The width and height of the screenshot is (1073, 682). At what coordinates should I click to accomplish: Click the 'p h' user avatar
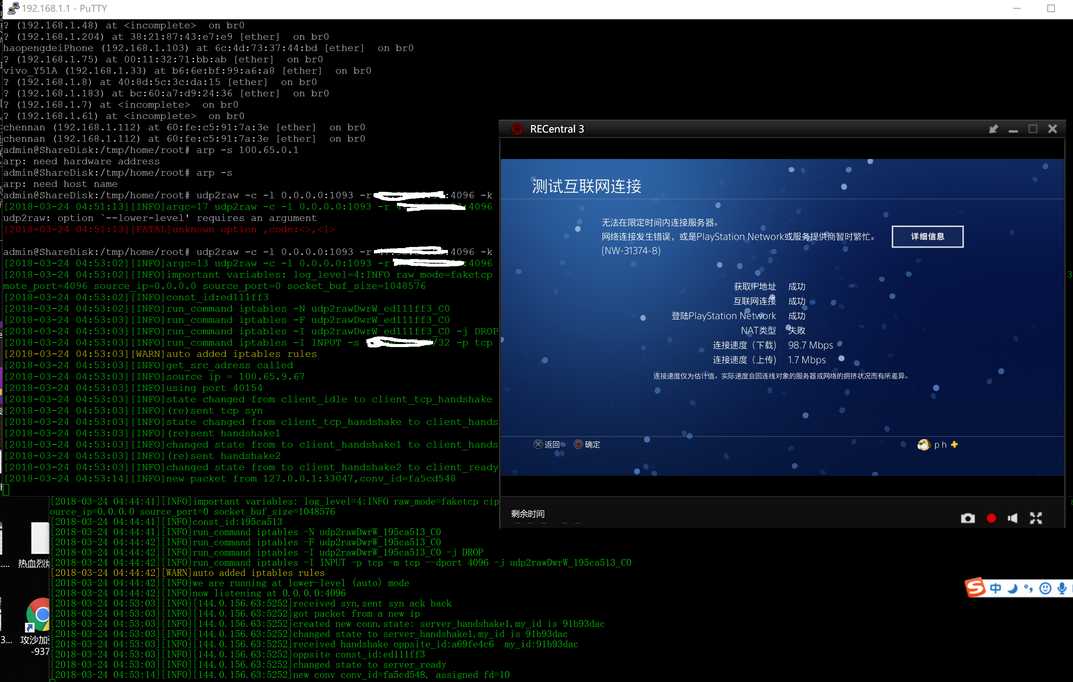(924, 444)
